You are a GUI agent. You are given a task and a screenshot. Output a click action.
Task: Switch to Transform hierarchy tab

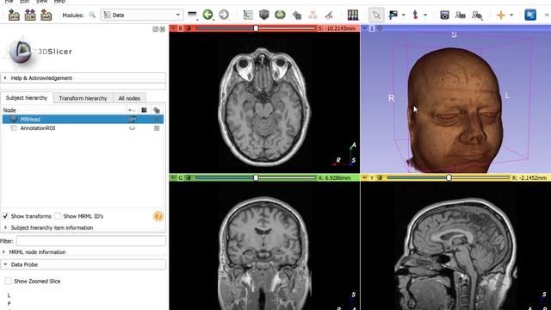point(83,98)
